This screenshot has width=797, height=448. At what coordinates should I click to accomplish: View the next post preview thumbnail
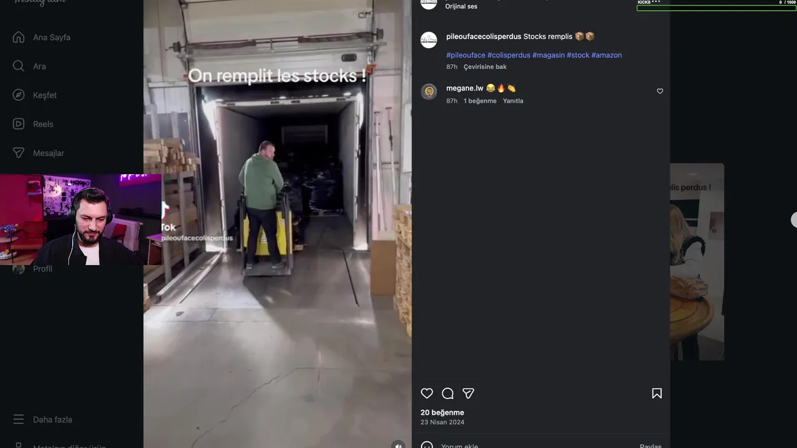697,261
